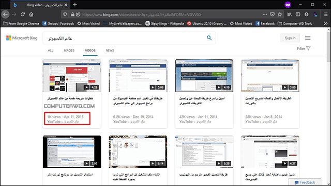Switch to the IMAGES tab
Image resolution: width=331 pixels, height=186 pixels.
point(69,50)
